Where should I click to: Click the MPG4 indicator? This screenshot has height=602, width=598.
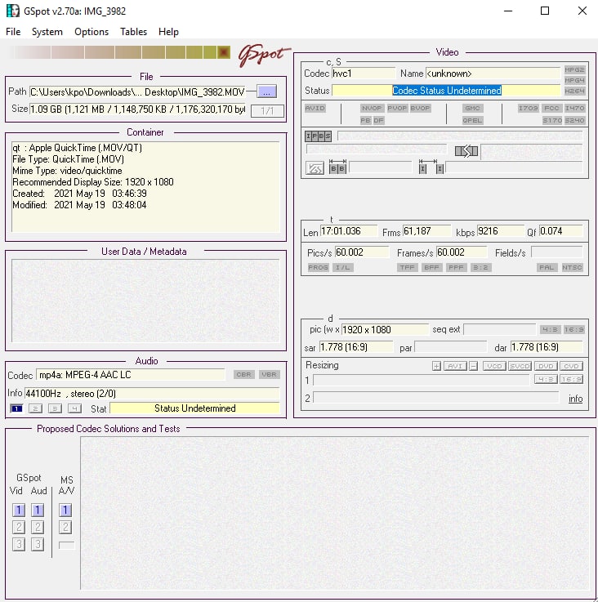(x=574, y=80)
